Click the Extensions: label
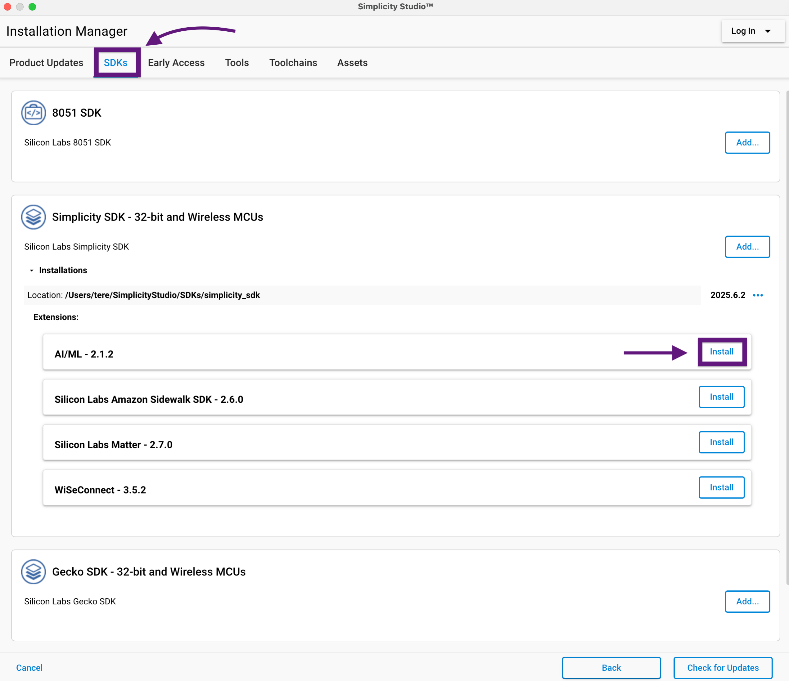The width and height of the screenshot is (789, 681). pyautogui.click(x=56, y=317)
